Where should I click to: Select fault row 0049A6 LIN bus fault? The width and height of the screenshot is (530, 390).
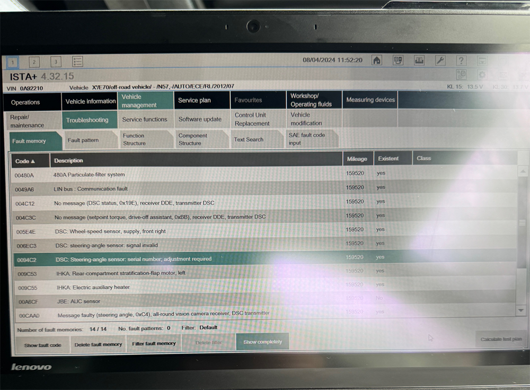[x=264, y=188]
